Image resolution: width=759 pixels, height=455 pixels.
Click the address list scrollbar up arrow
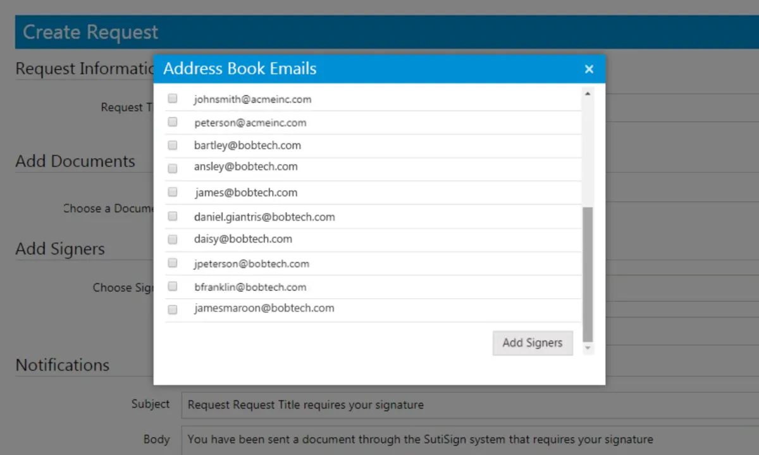pos(588,94)
